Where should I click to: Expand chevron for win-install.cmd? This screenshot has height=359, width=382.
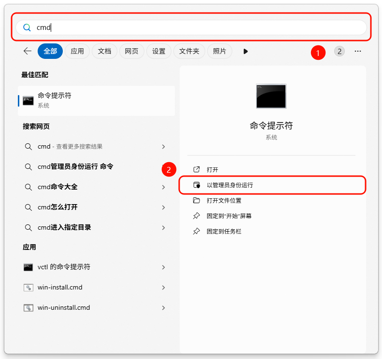pos(163,288)
